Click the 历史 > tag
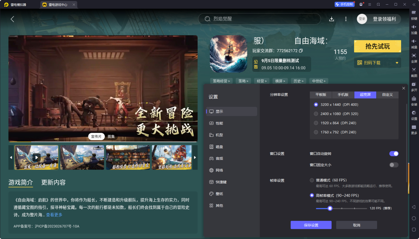The image size is (419, 239). click(x=298, y=81)
